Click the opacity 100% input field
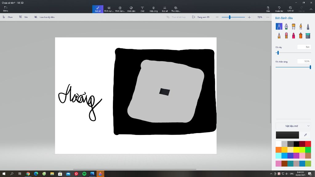The width and height of the screenshot is (315, 177). point(304,61)
